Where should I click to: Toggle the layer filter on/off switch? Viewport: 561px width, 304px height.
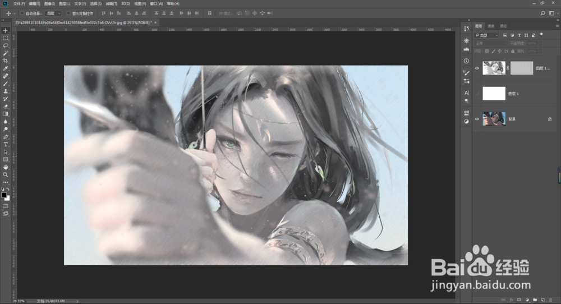(x=541, y=35)
